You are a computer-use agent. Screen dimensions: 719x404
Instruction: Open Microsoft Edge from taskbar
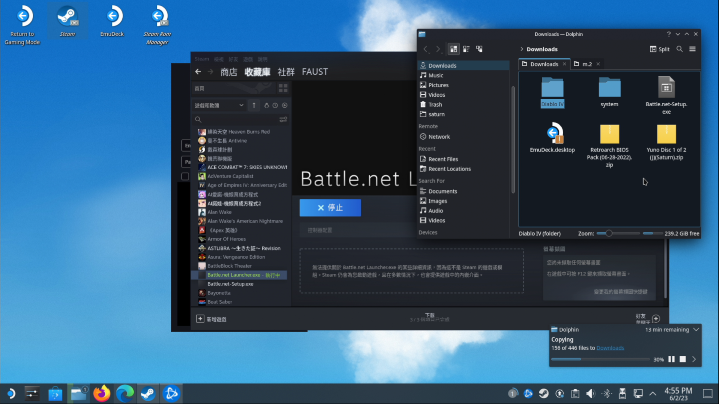point(125,394)
